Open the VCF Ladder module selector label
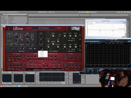Viewport: 131px width, 98px height. (54, 51)
